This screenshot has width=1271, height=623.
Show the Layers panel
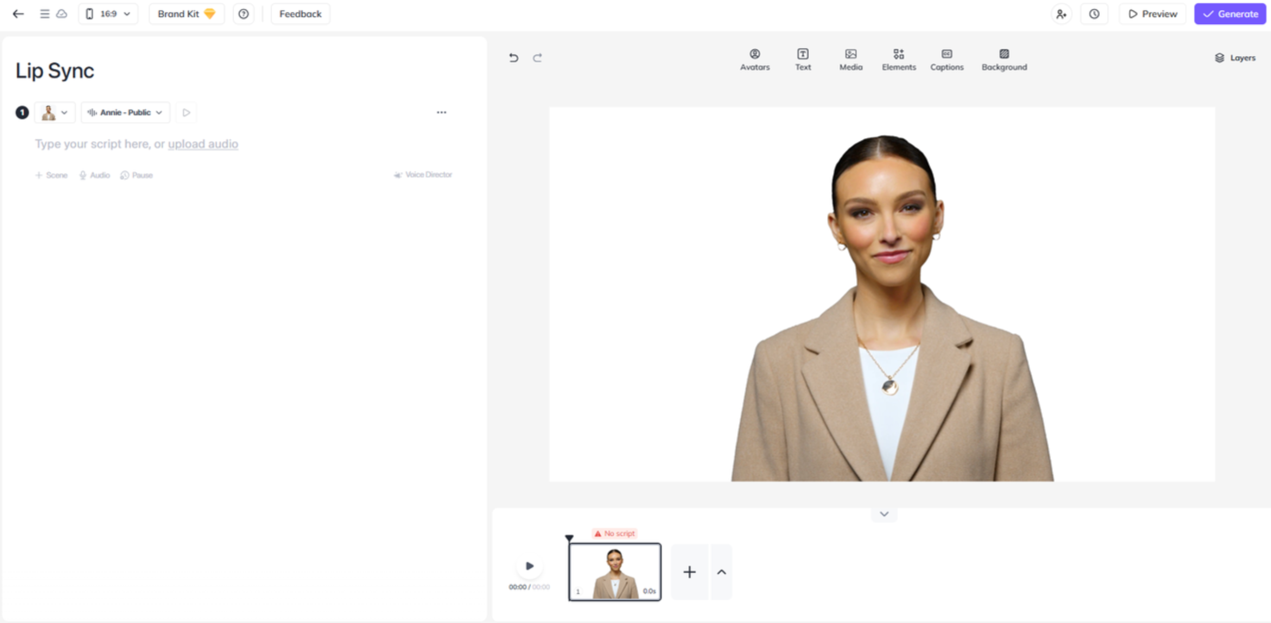(x=1236, y=58)
